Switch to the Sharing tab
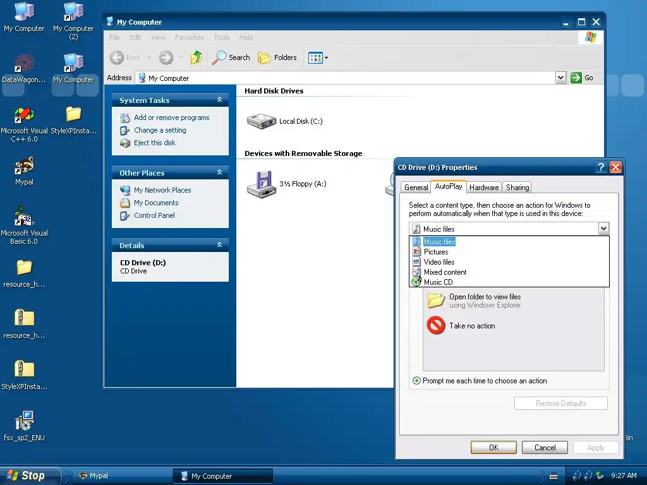 (517, 187)
